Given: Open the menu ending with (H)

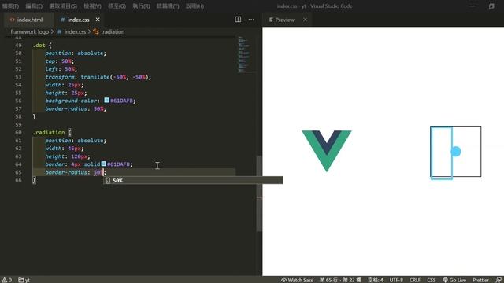Looking at the screenshot, I should click(195, 6).
